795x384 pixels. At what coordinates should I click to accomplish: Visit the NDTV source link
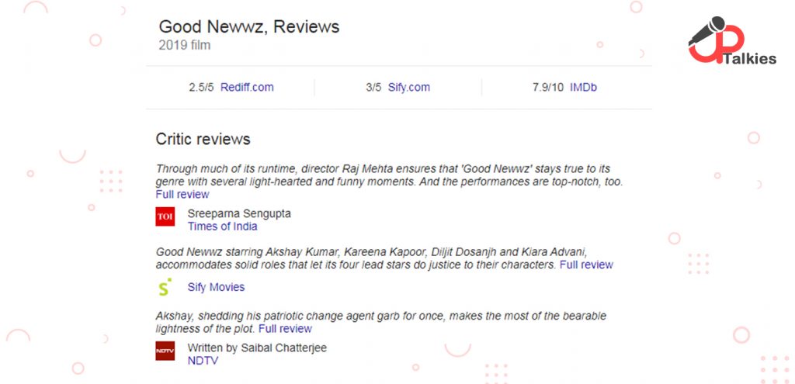(203, 361)
